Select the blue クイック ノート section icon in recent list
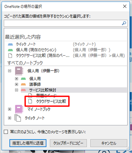This screenshot has width=132, height=153. pyautogui.click(x=11, y=44)
